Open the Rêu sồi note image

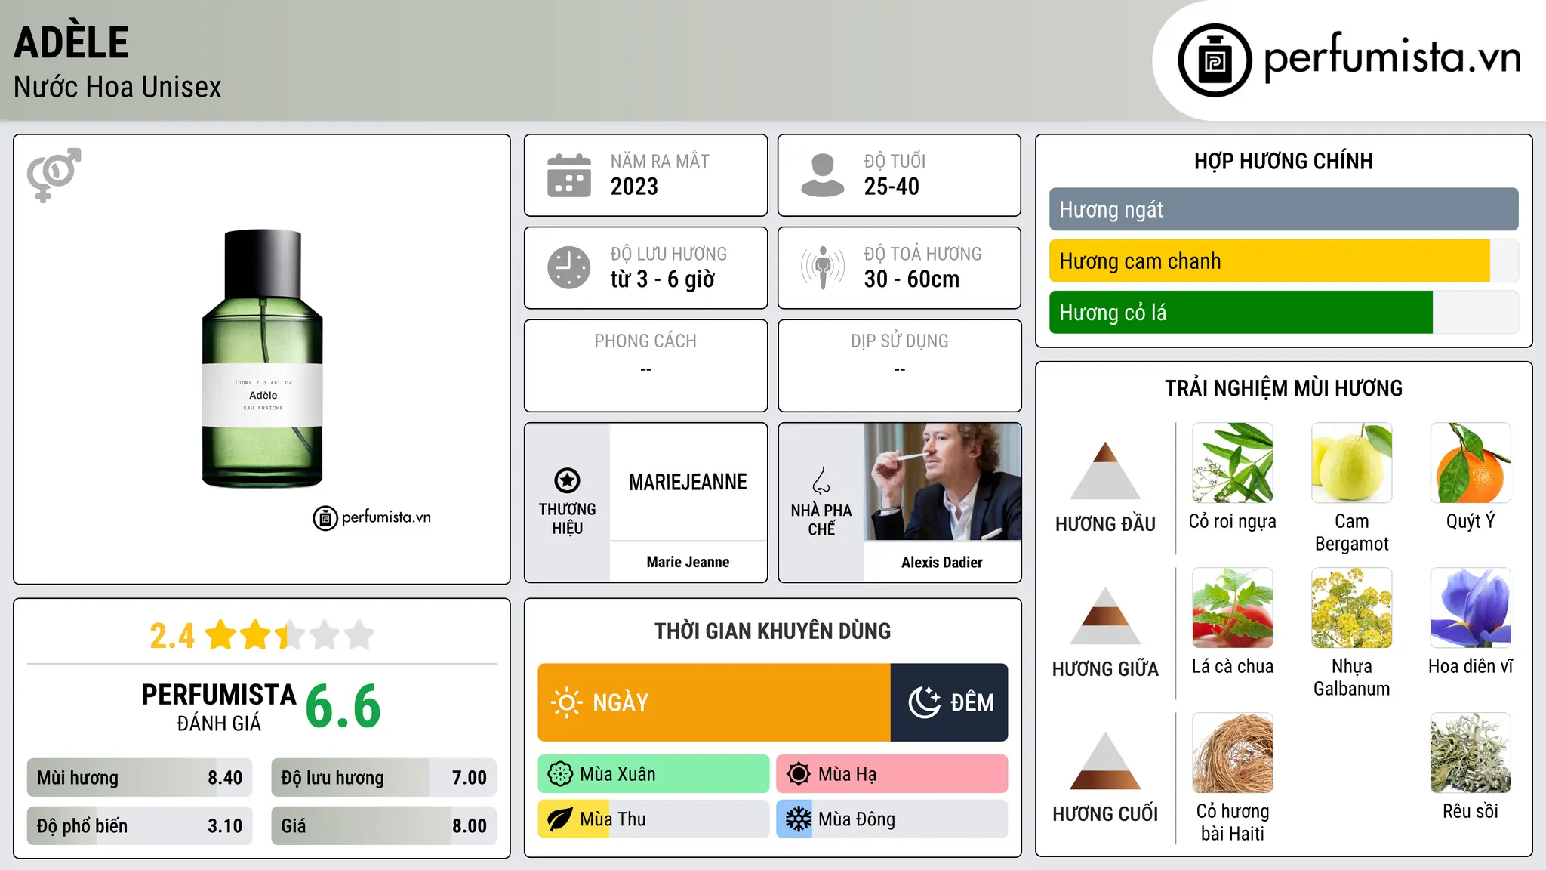[x=1471, y=753]
